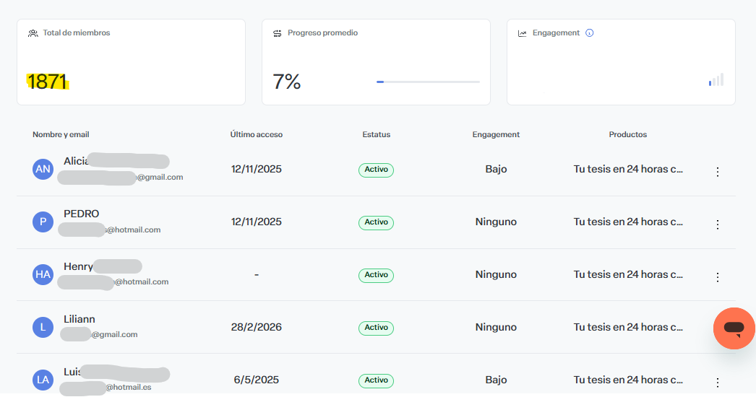This screenshot has height=397, width=756.
Task: Click the Tu tesis product in Henry's row
Action: point(628,274)
